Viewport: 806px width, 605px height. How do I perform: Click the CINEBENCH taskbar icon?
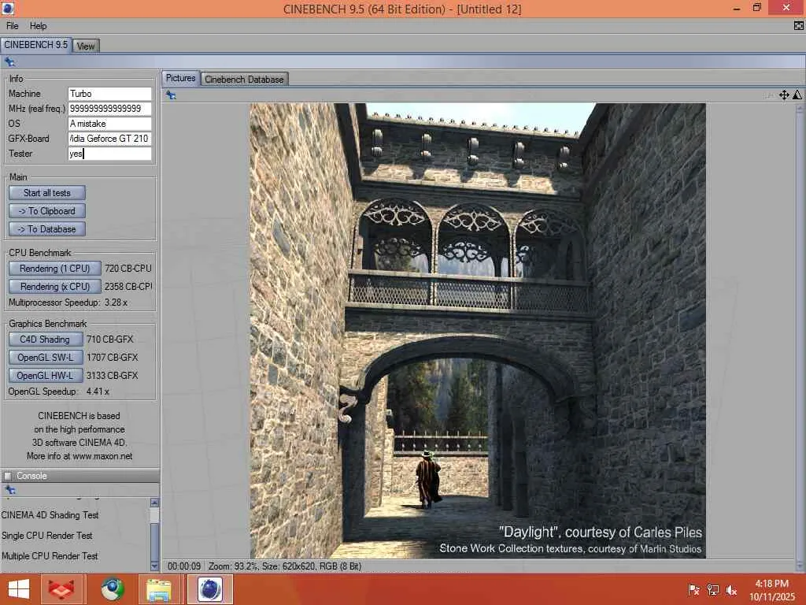209,589
